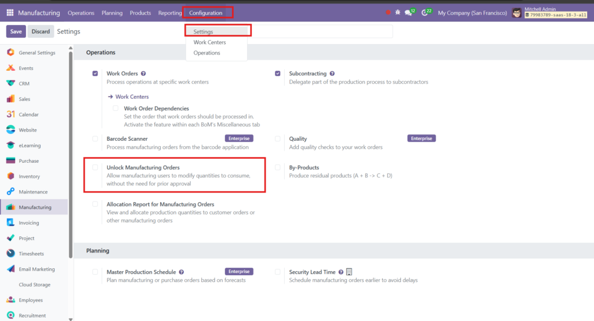Select Email Marketing app icon in sidebar

coord(10,269)
